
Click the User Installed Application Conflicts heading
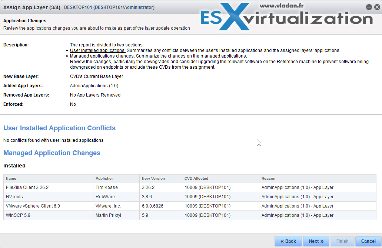pyautogui.click(x=59, y=128)
